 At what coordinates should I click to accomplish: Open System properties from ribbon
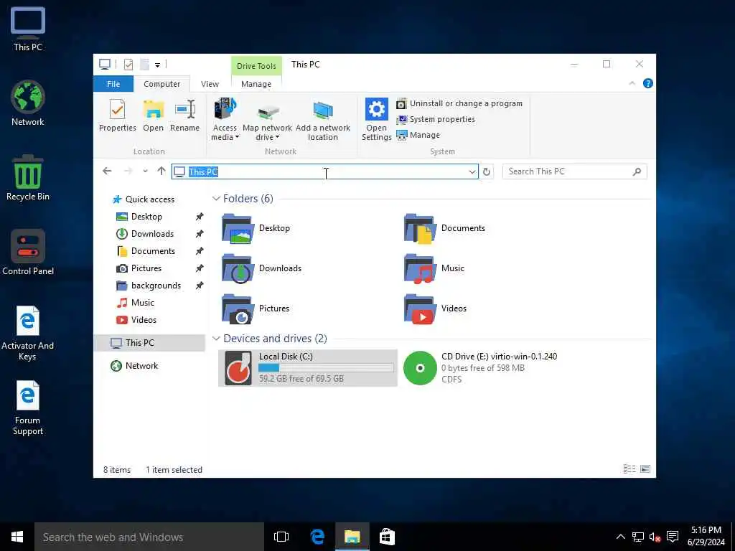pos(436,120)
